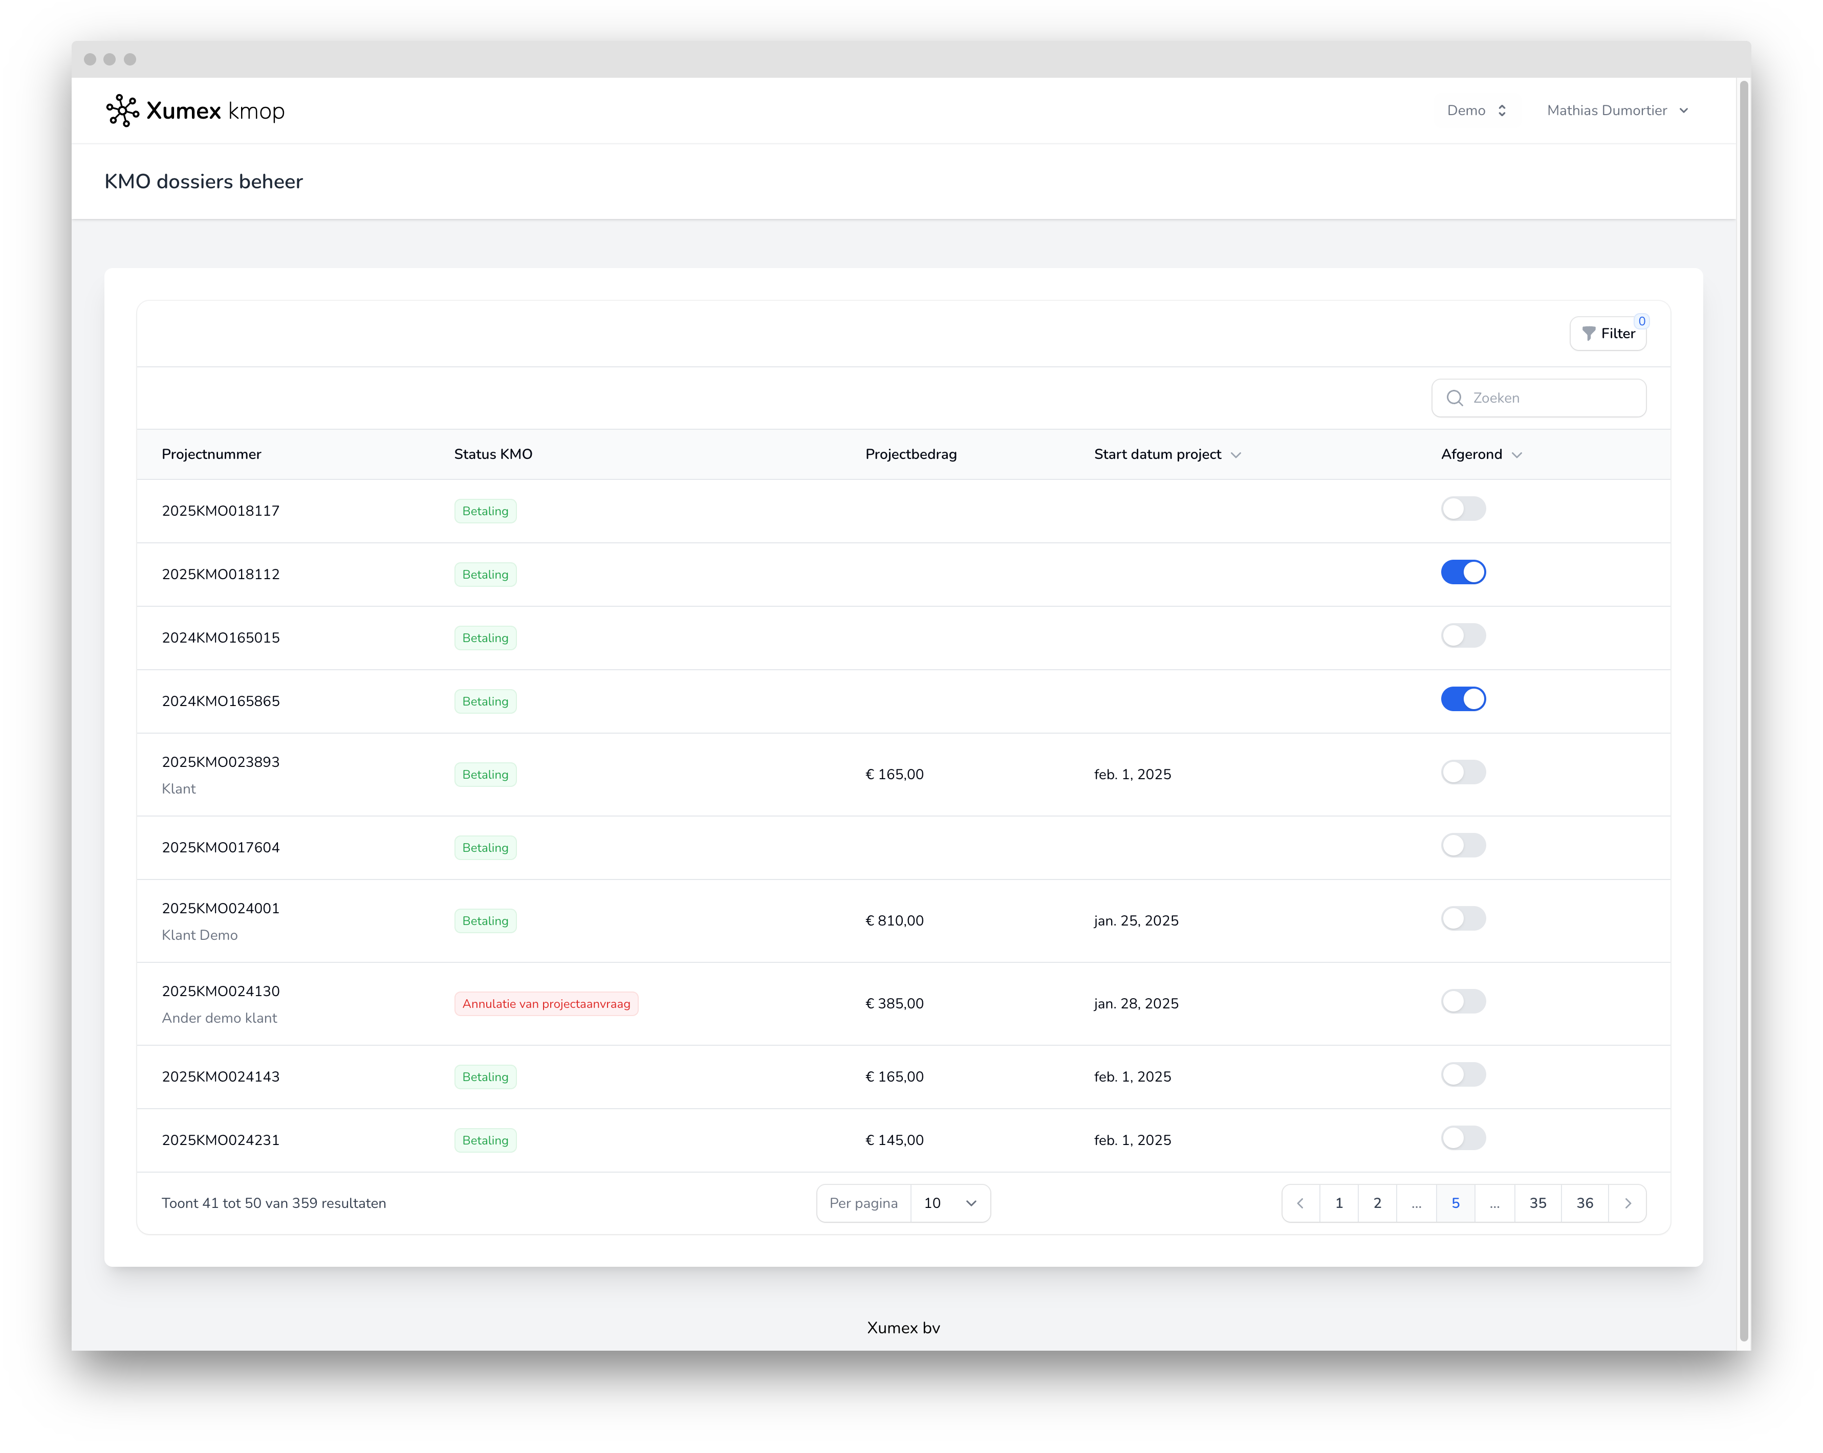1823x1453 pixels.
Task: Select page 2 of results
Action: click(x=1377, y=1203)
